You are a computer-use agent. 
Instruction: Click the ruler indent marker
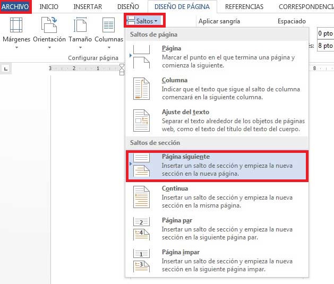(122, 70)
